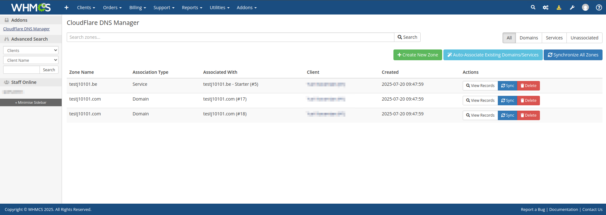Click the WHMCS logo

tap(31, 7)
